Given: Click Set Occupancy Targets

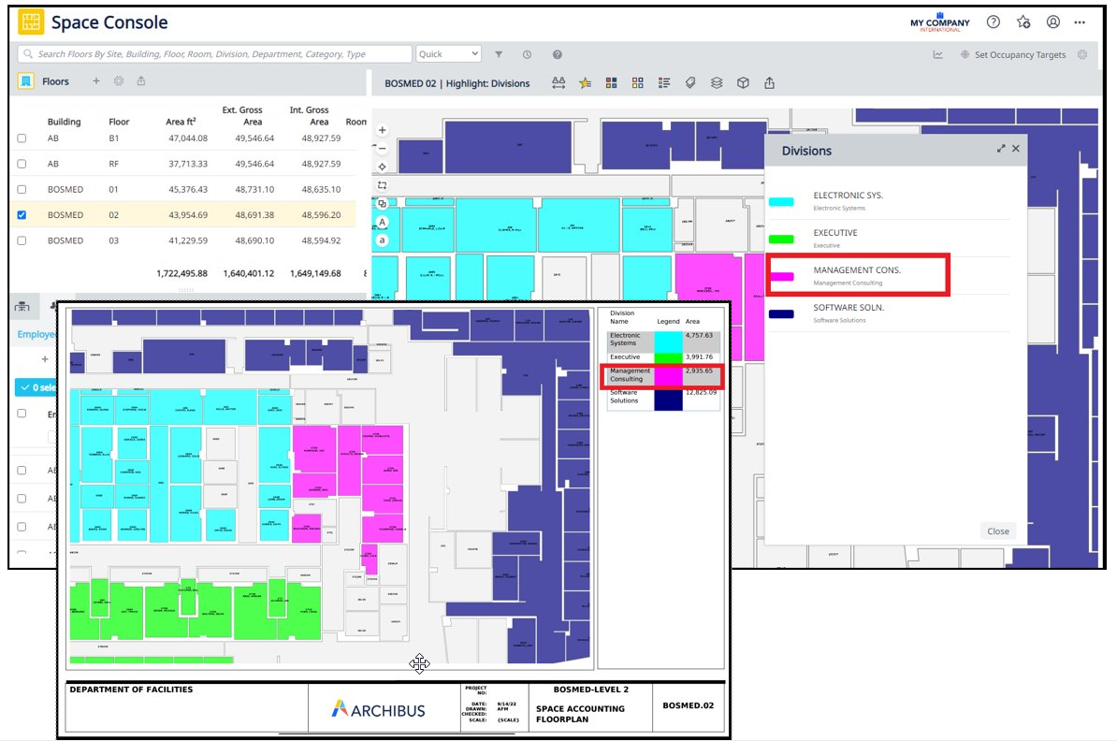Looking at the screenshot, I should click(1020, 54).
